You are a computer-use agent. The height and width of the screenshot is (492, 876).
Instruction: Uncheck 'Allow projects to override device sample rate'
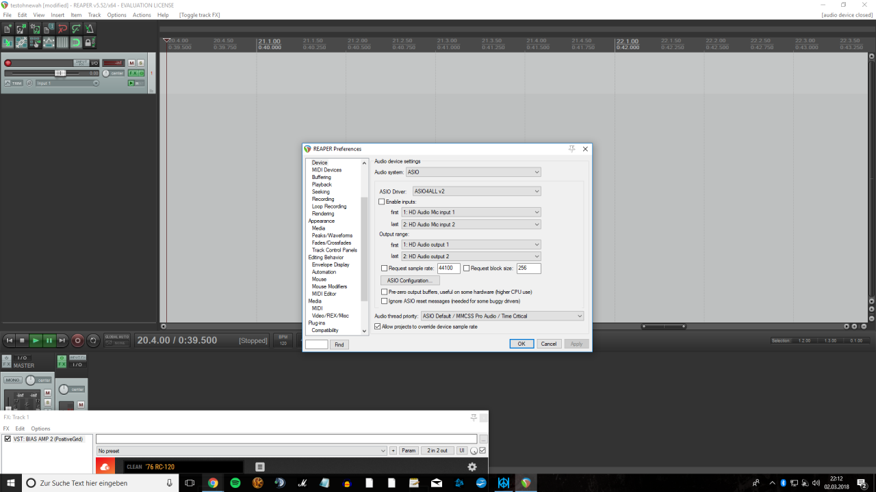pyautogui.click(x=378, y=327)
